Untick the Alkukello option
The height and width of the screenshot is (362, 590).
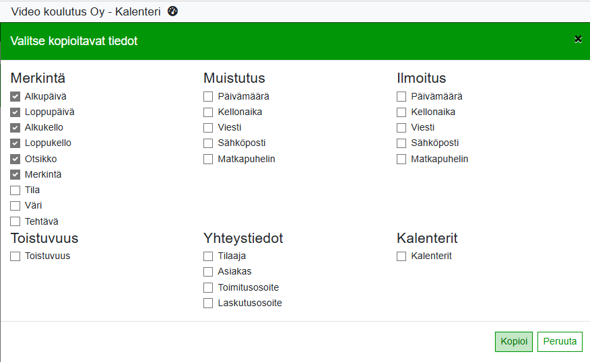click(15, 128)
